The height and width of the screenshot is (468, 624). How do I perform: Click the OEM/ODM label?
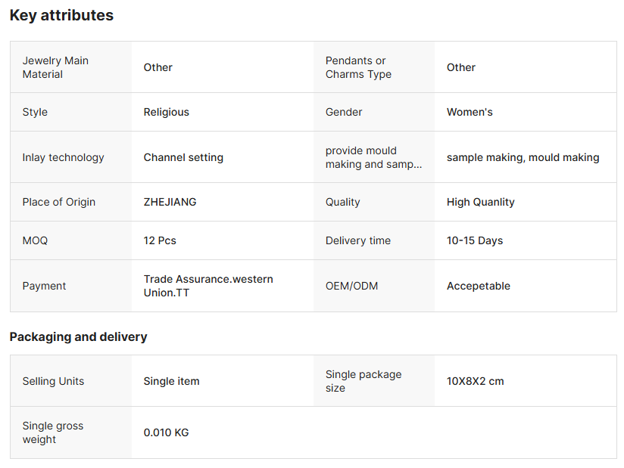[351, 286]
